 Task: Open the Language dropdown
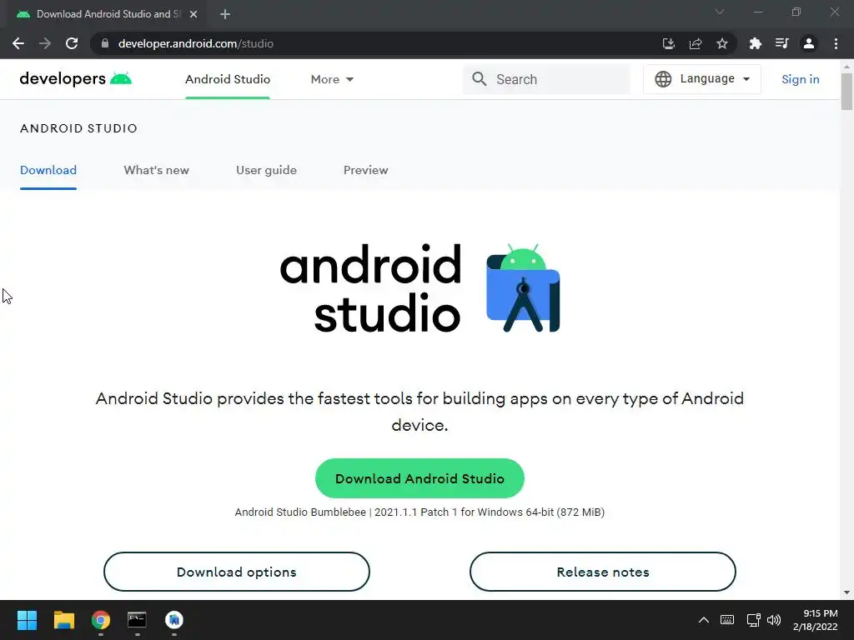click(702, 79)
